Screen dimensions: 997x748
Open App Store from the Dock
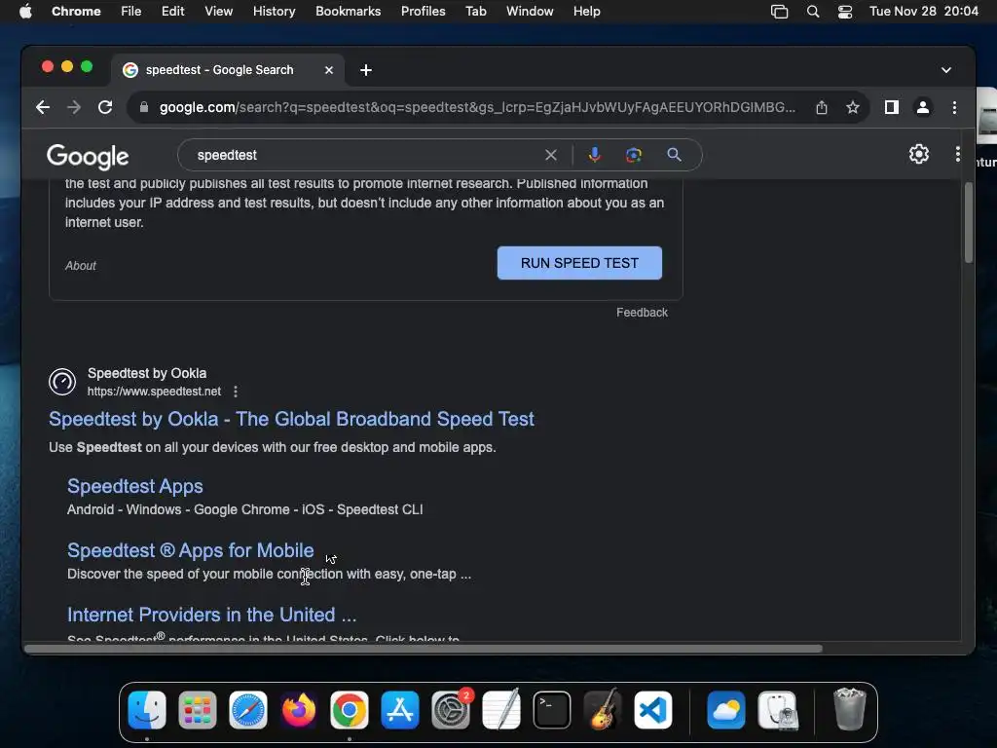pyautogui.click(x=400, y=710)
